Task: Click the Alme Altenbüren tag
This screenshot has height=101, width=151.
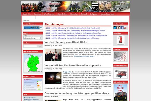Action: click(x=30, y=98)
